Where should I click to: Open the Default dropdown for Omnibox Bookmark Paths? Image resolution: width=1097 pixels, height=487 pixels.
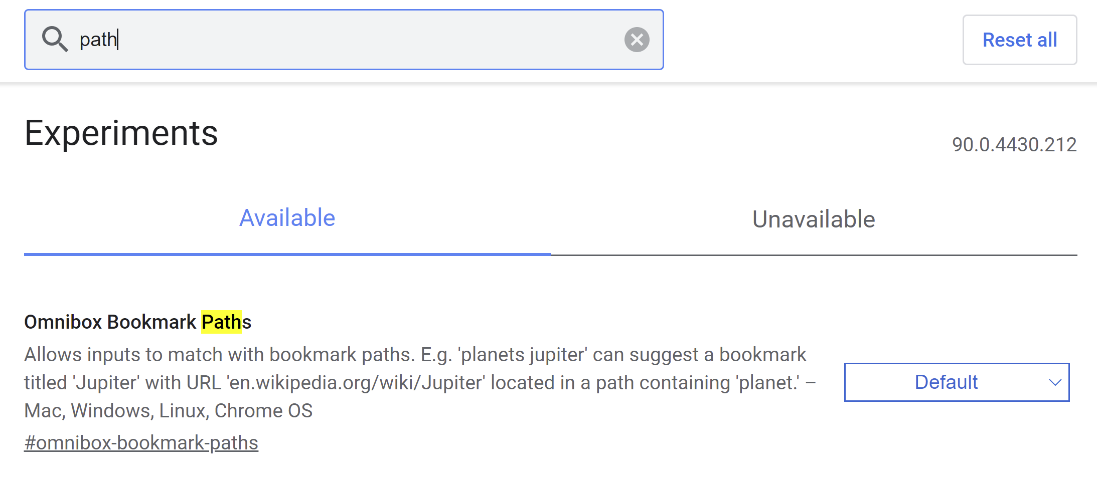click(x=956, y=382)
